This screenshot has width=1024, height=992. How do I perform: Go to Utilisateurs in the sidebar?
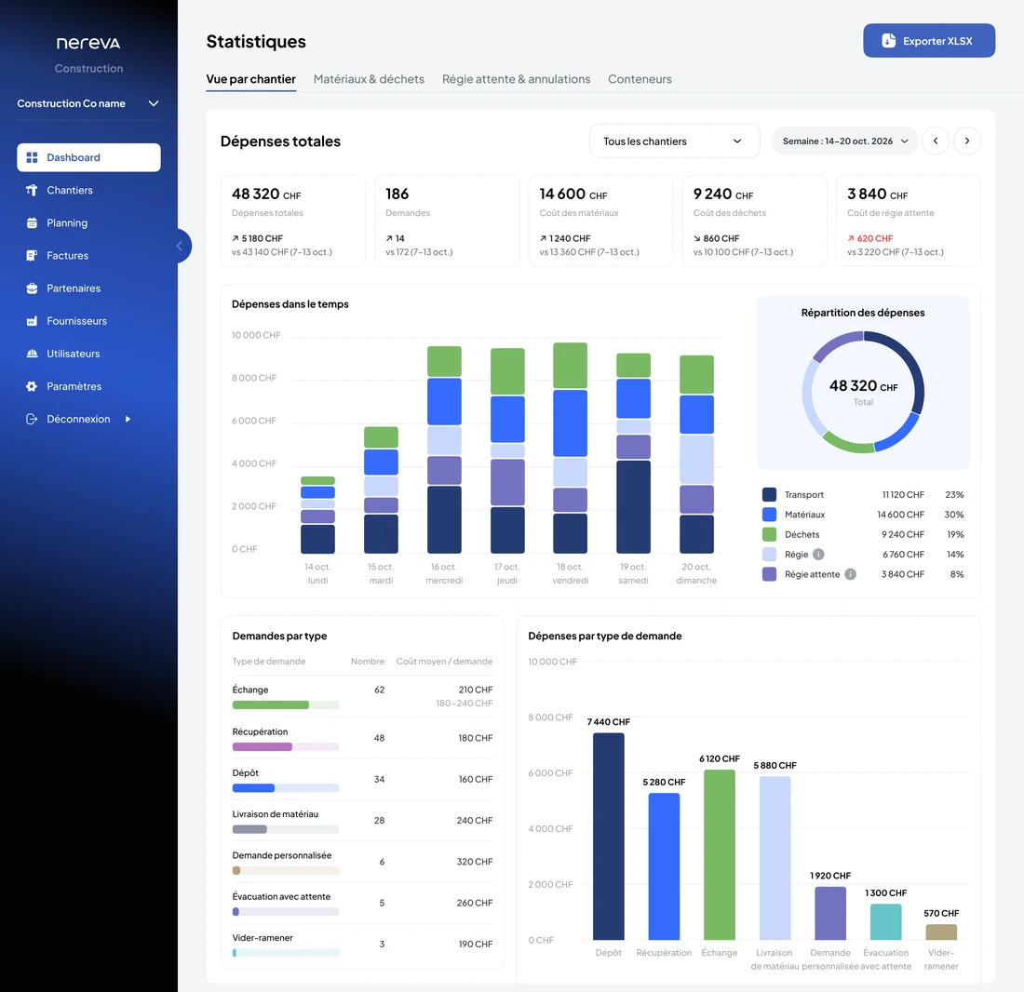[88, 353]
